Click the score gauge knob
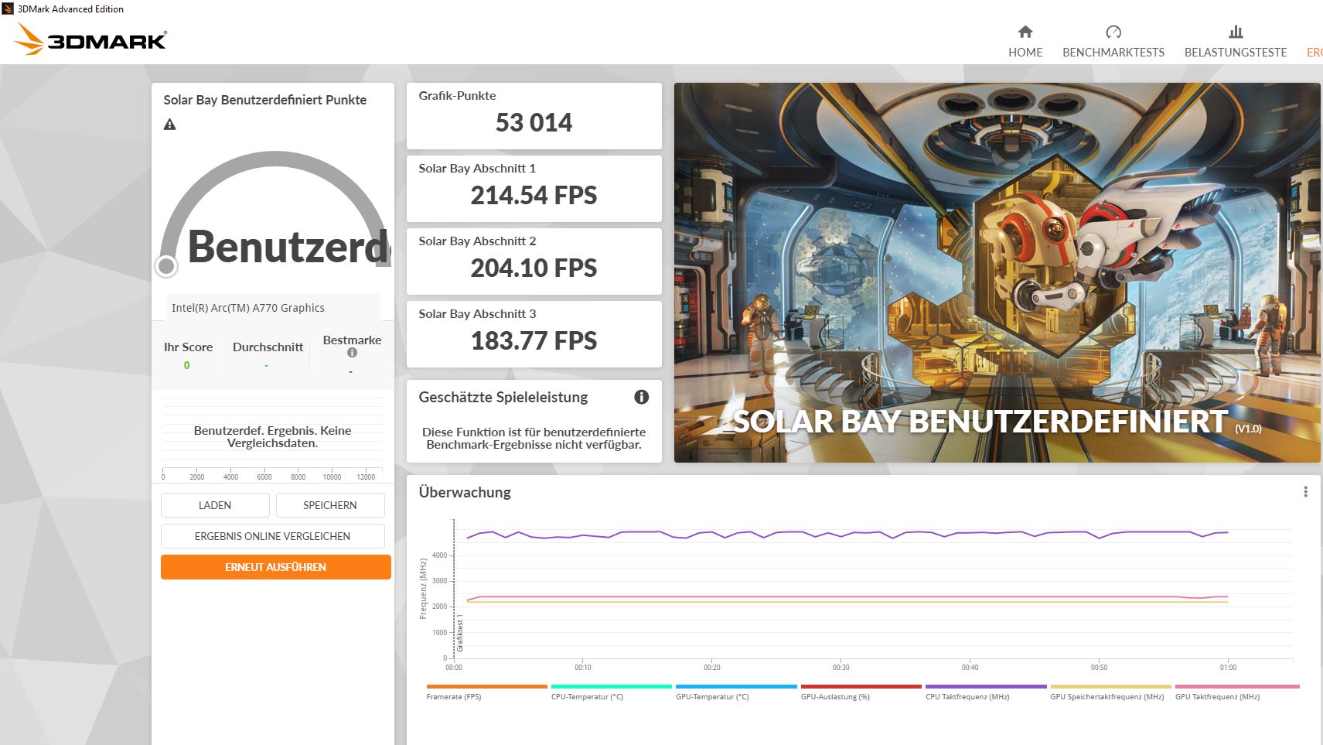 pyautogui.click(x=166, y=266)
